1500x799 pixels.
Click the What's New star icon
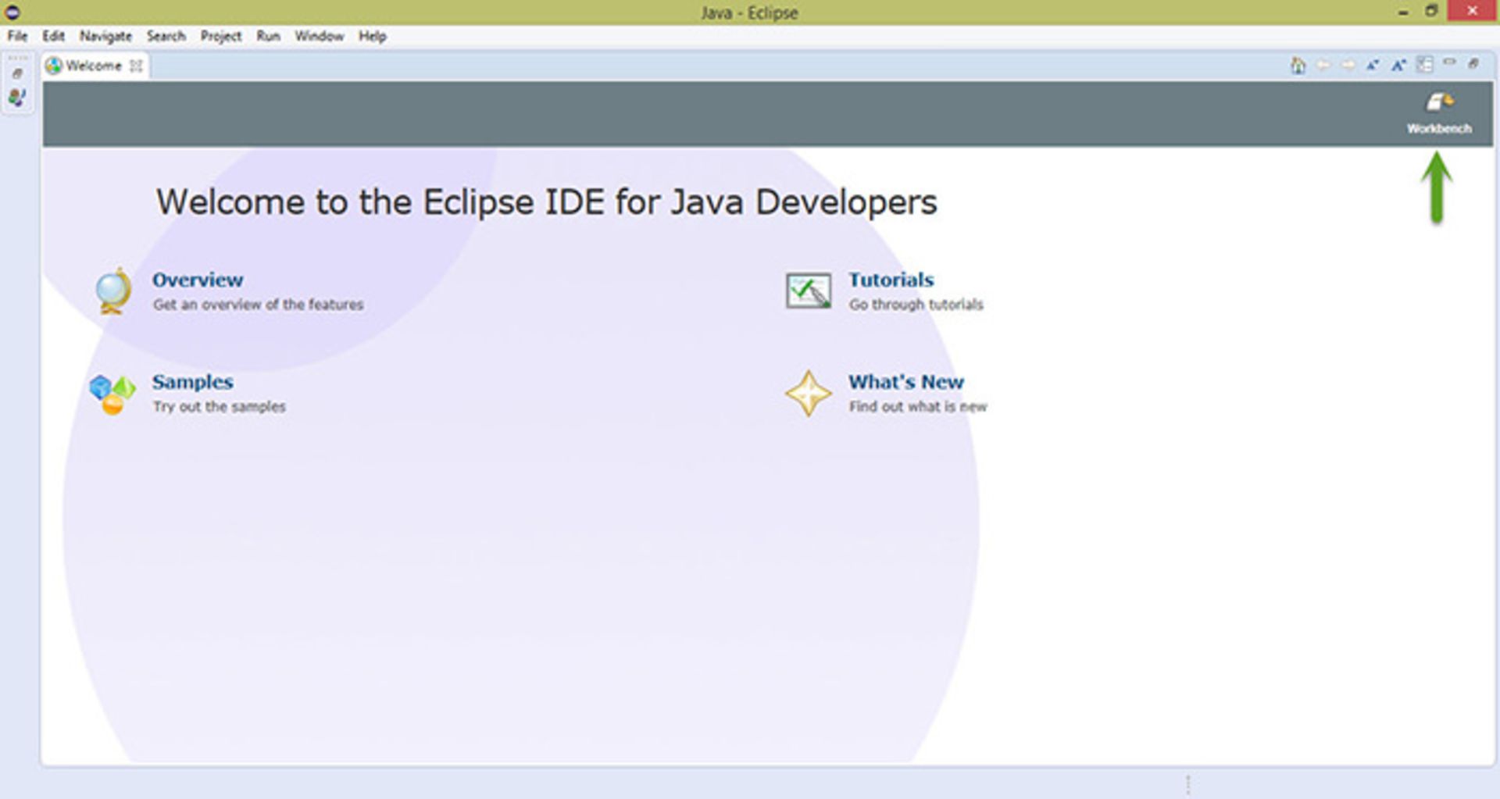pos(809,394)
